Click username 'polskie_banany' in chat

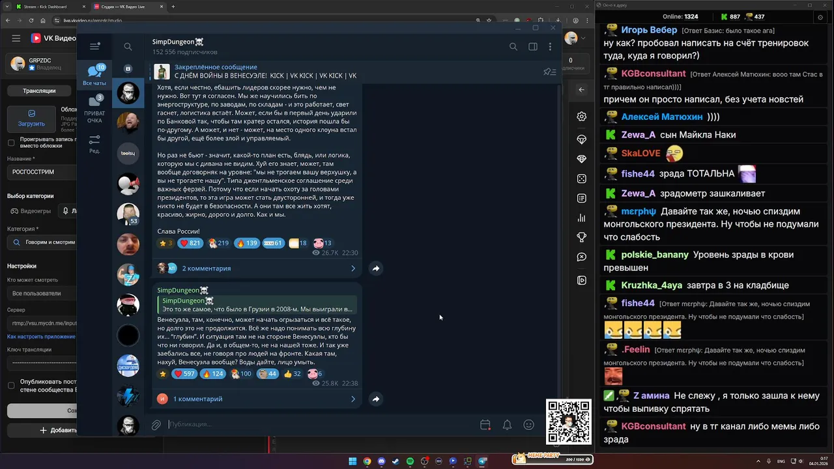[x=655, y=255]
